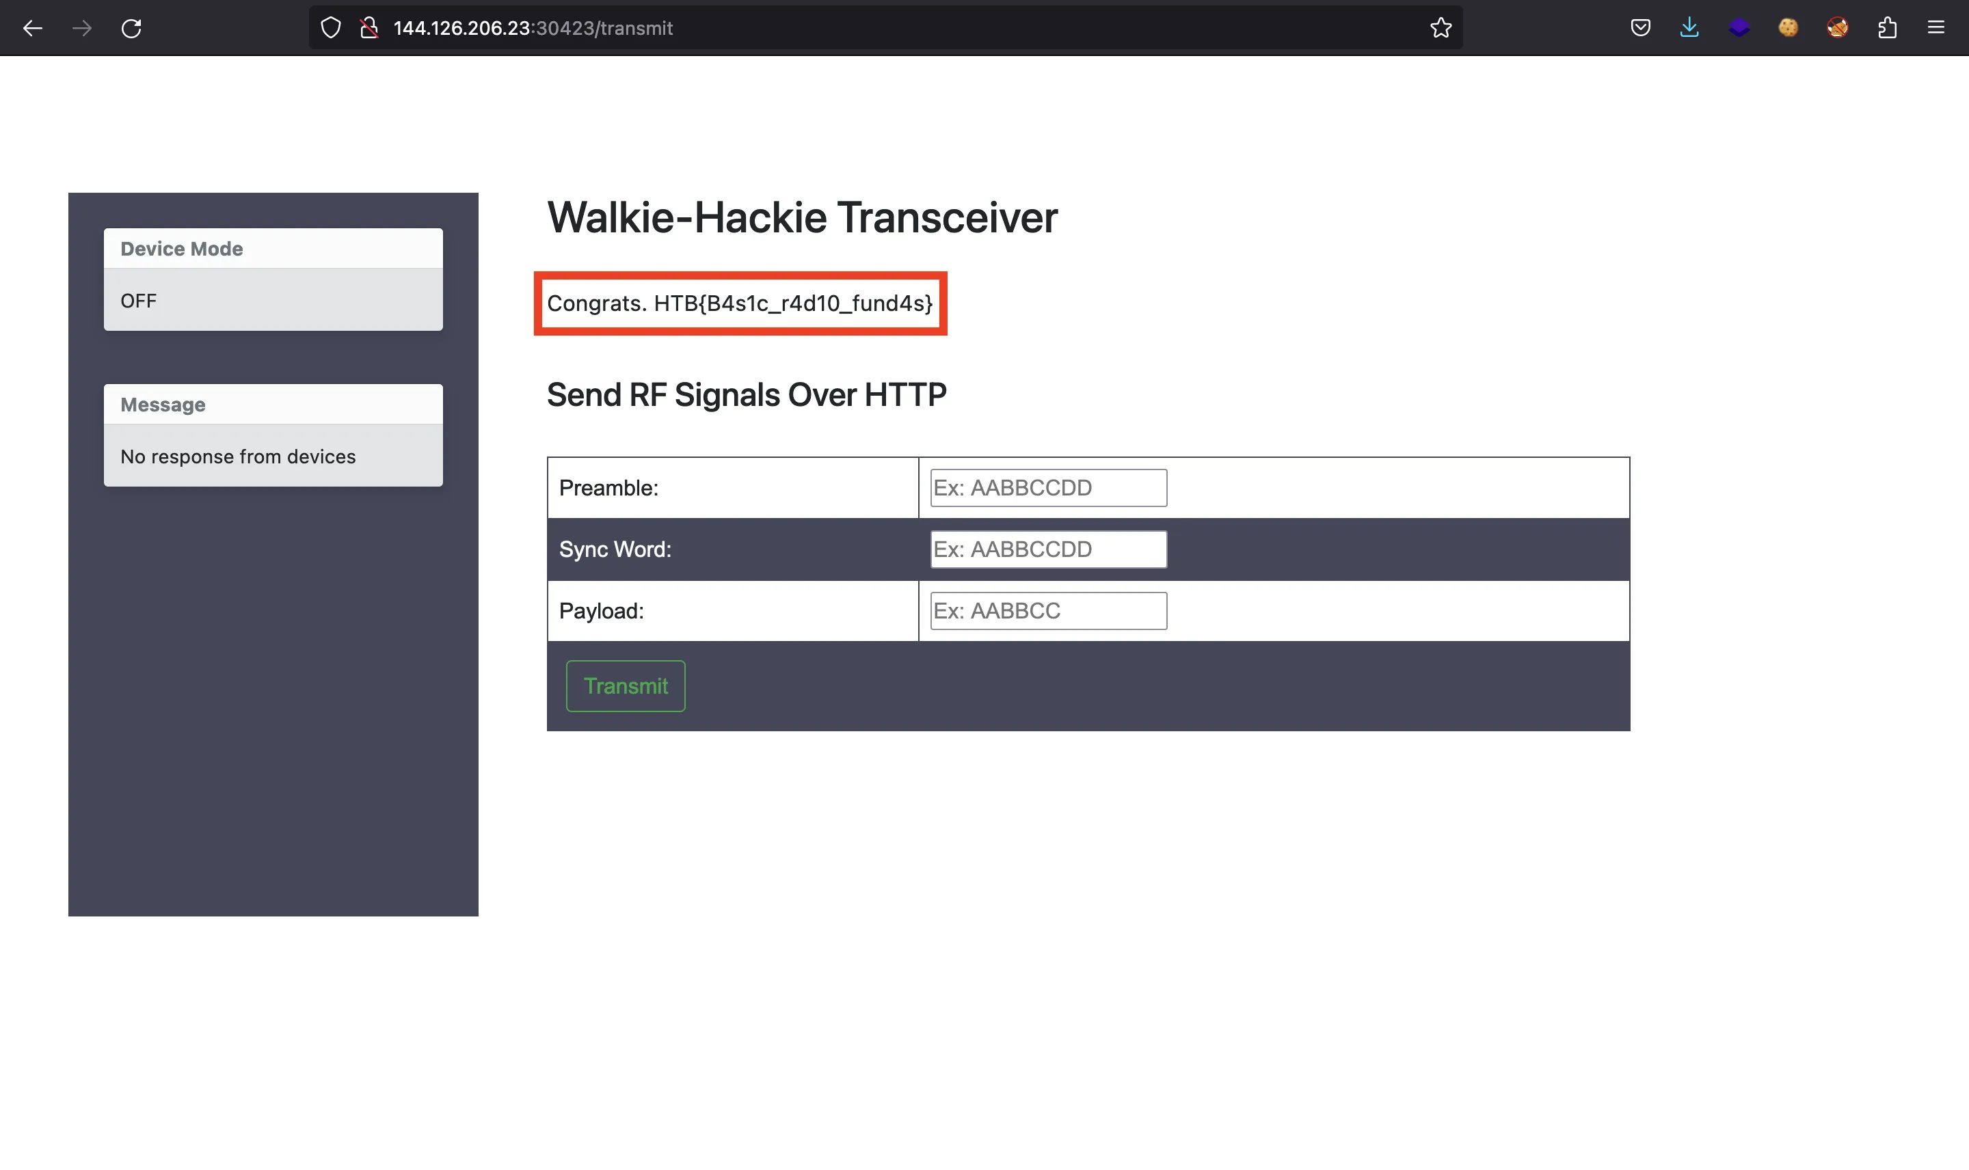Screen dimensions: 1969x1170
Task: Click the No response from devices text
Action: pyautogui.click(x=238, y=457)
